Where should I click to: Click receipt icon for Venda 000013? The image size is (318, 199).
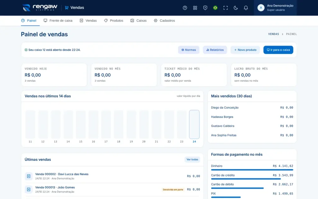click(x=29, y=189)
